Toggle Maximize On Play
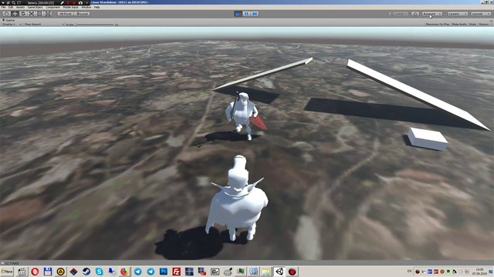494x277 pixels. [x=438, y=24]
